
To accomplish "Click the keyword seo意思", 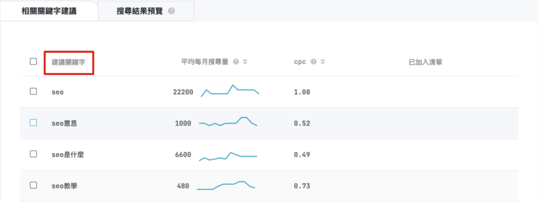I will [x=64, y=124].
